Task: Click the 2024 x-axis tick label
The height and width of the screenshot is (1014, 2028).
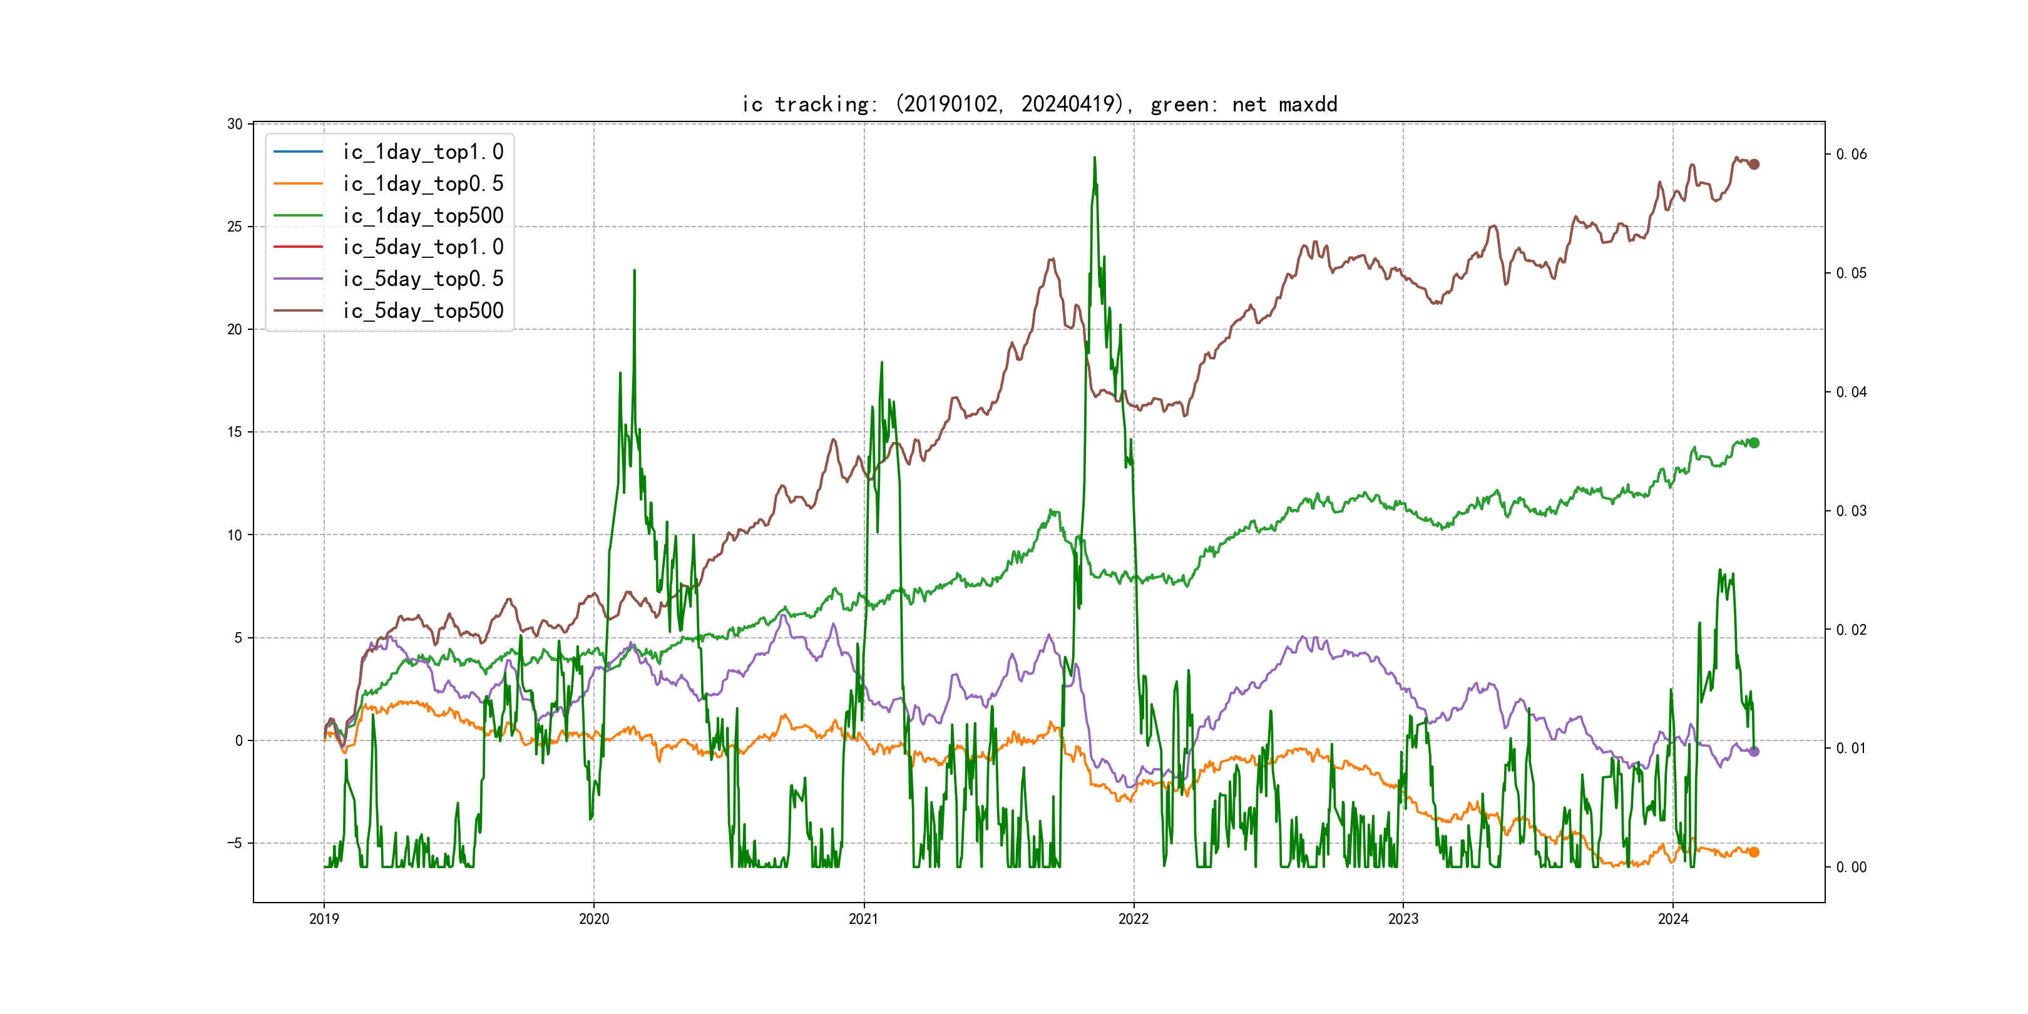Action: coord(1673,919)
